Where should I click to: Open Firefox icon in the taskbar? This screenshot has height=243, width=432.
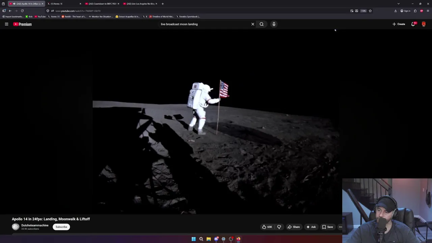pyautogui.click(x=238, y=239)
